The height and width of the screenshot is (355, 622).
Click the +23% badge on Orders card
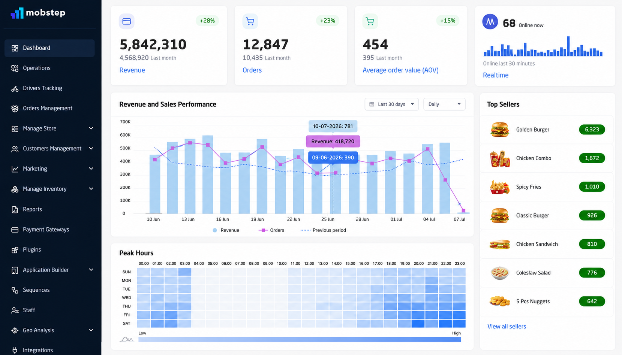[327, 21]
